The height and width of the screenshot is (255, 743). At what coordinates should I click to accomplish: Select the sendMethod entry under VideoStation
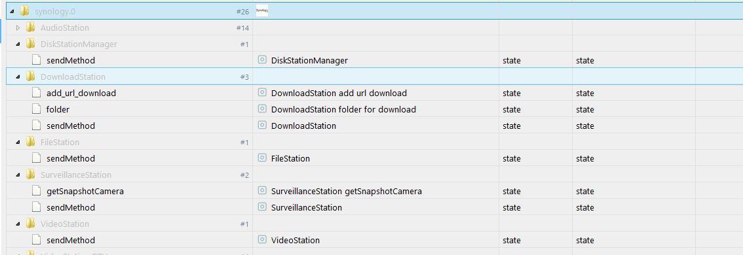click(71, 240)
